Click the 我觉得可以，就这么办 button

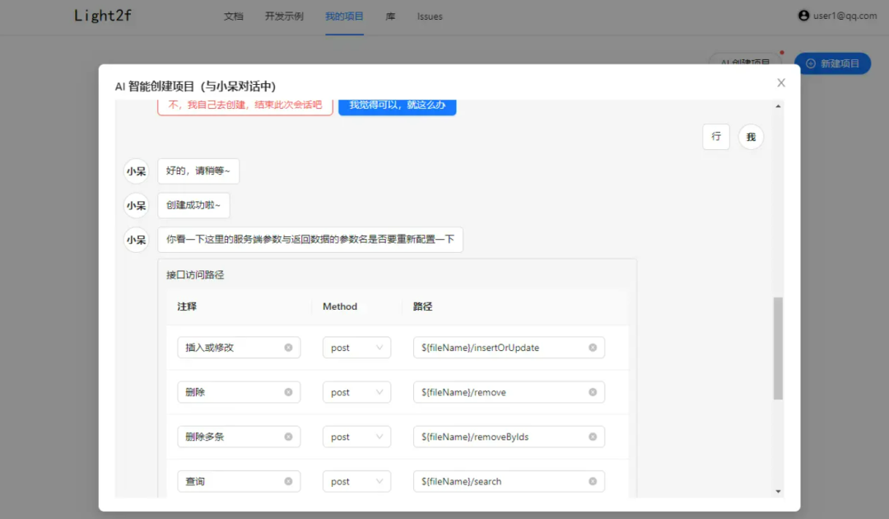397,105
